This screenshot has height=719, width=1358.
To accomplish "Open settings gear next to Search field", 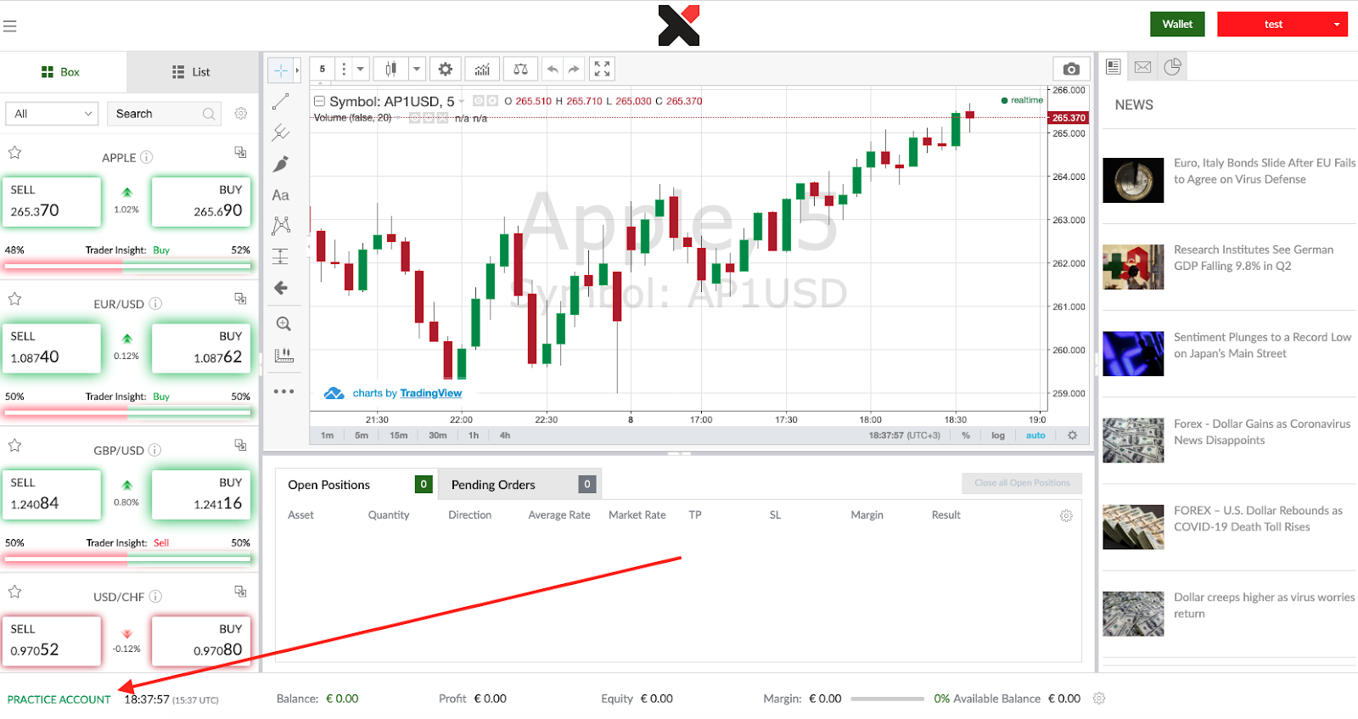I will pos(241,114).
